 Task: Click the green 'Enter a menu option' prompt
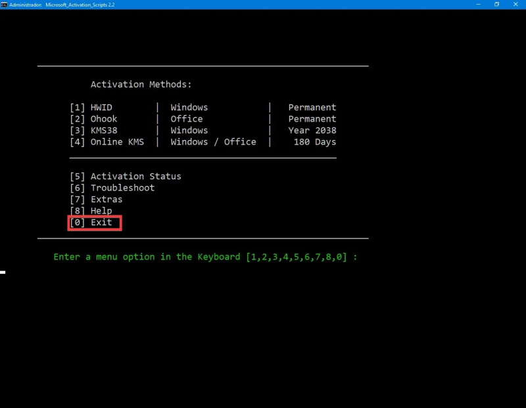(205, 257)
